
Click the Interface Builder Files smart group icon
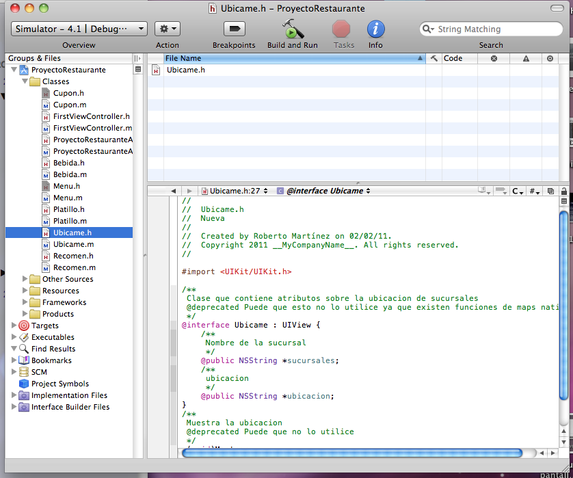24,407
